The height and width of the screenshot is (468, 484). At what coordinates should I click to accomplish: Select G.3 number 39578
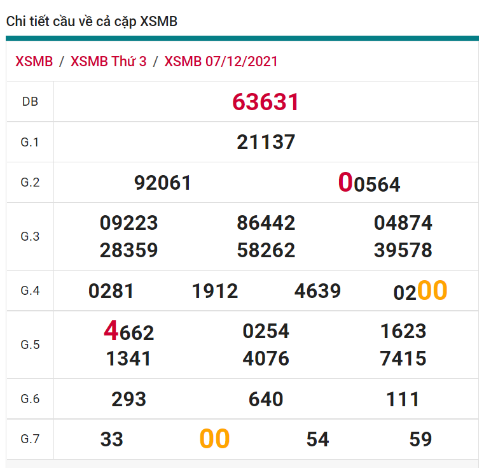point(403,250)
